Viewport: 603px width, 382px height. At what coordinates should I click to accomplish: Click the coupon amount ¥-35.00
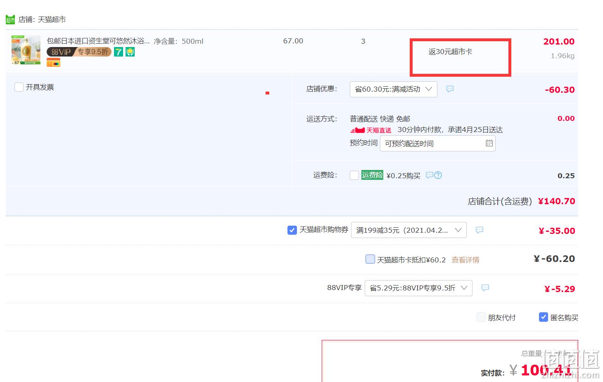click(557, 231)
